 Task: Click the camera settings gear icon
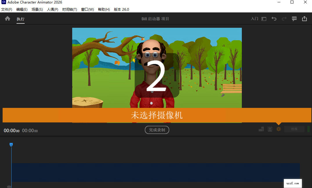point(279,129)
